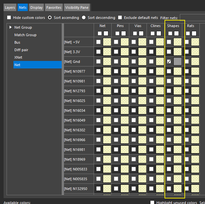205x204 pixels.
Task: Select Sort ascending radio button
Action: point(50,18)
